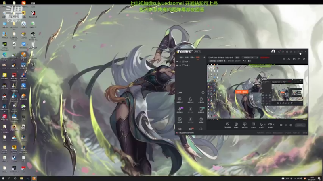
Task: Add a new scene with plus icon
Action: (x=204, y=58)
